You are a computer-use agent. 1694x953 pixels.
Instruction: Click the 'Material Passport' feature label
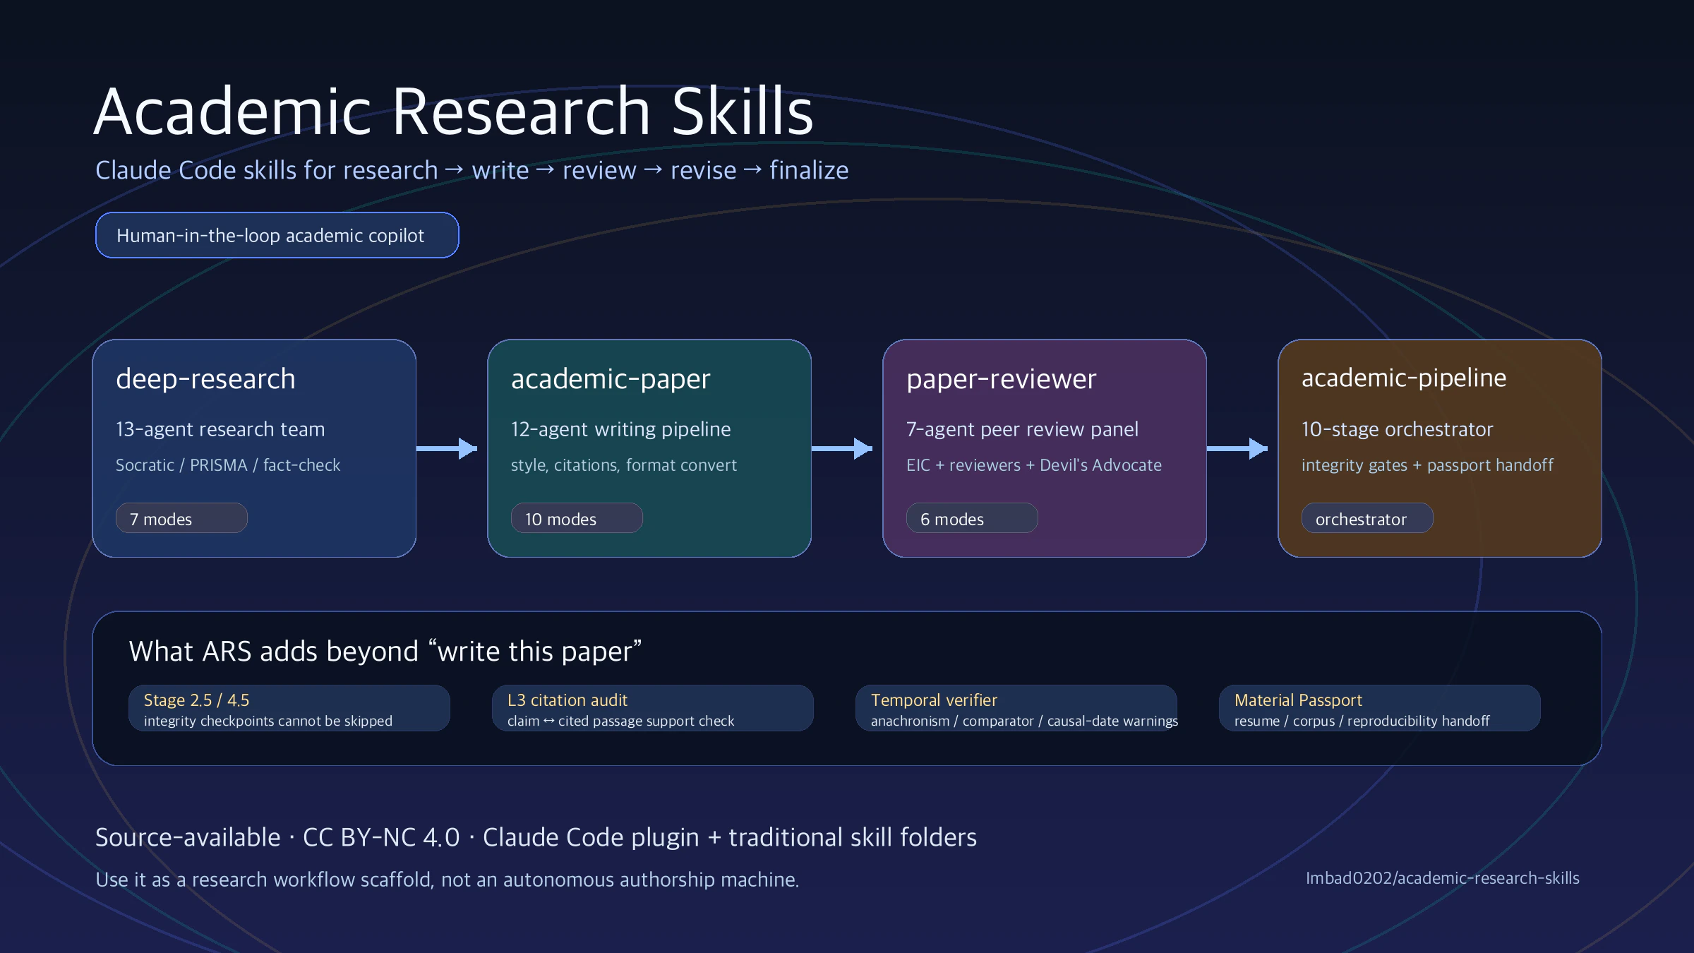coord(1298,700)
